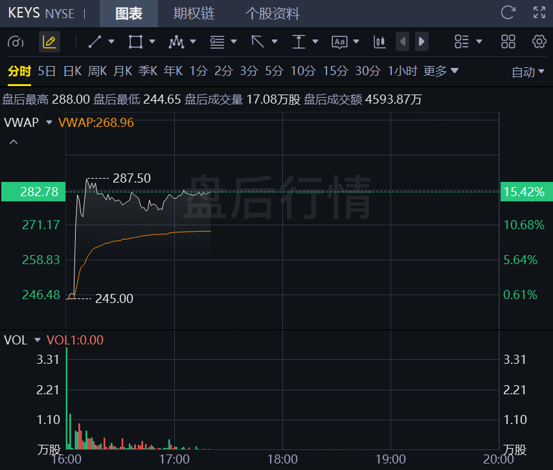Open the gauge indicator icon
553x470 pixels.
pos(16,42)
